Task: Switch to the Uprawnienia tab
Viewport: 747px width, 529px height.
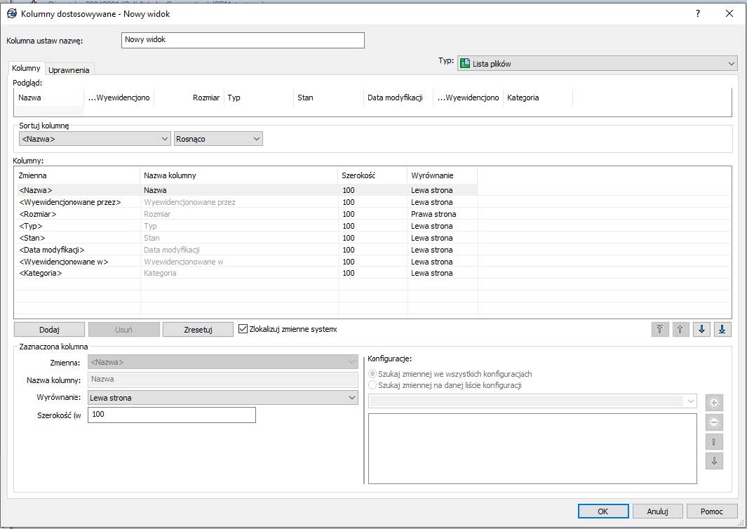Action: [69, 69]
